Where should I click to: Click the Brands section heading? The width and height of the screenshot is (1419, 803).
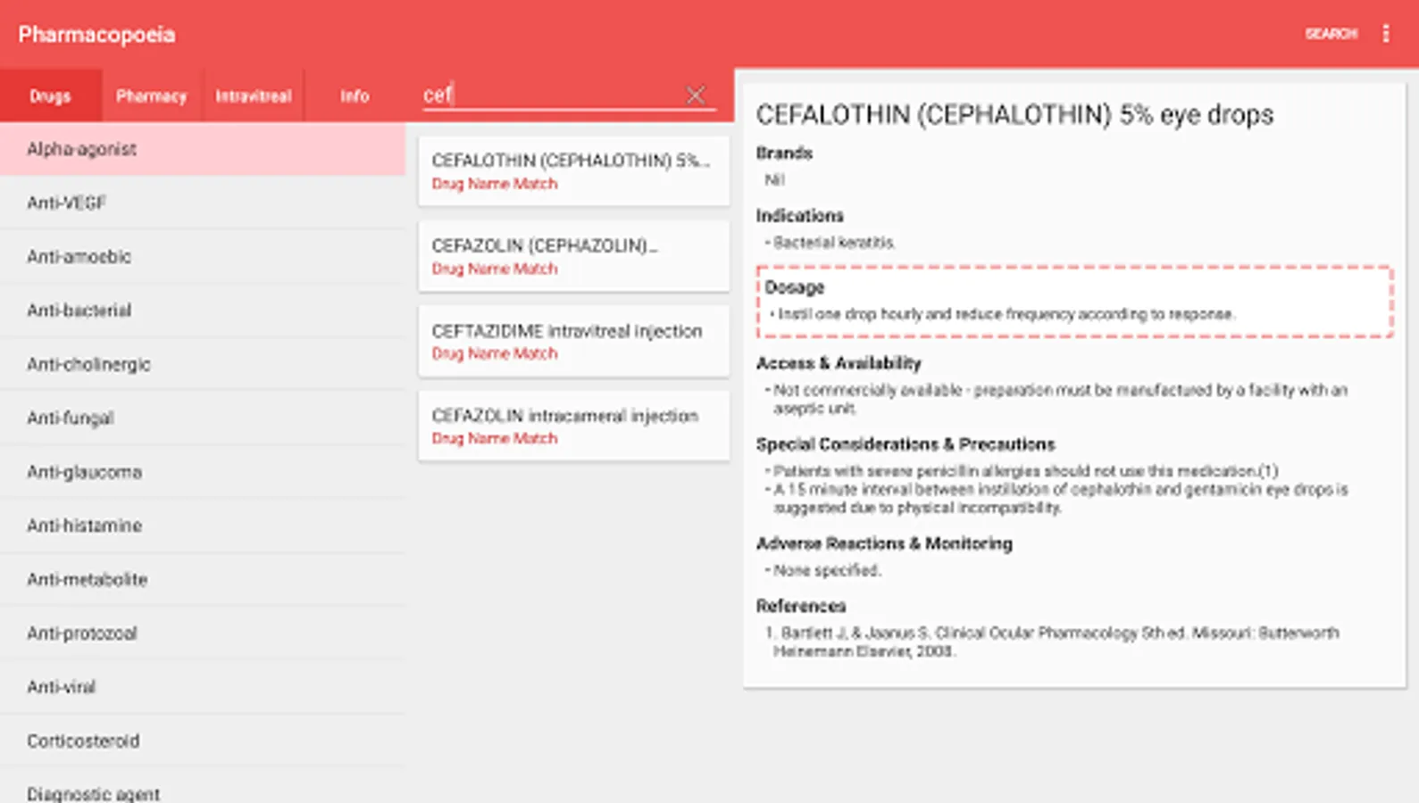point(784,153)
